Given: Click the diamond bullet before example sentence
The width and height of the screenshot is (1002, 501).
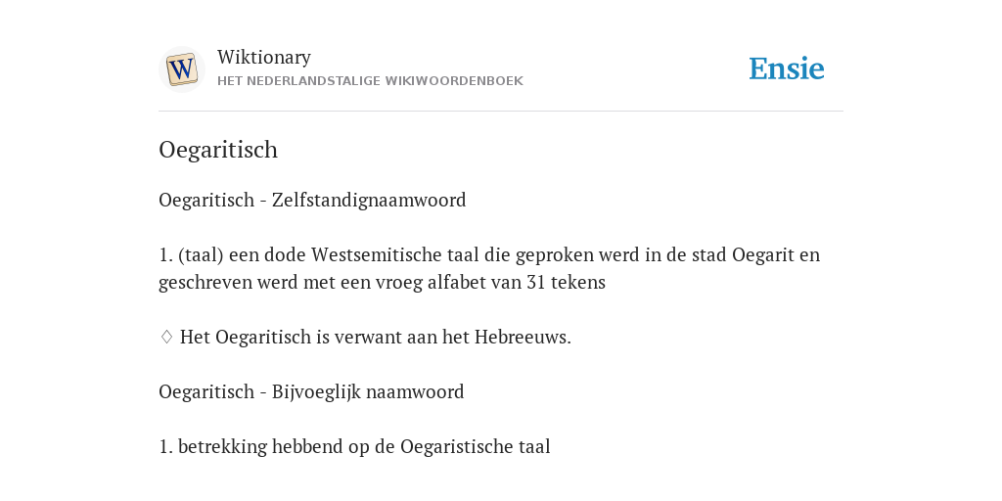Looking at the screenshot, I should tap(166, 337).
